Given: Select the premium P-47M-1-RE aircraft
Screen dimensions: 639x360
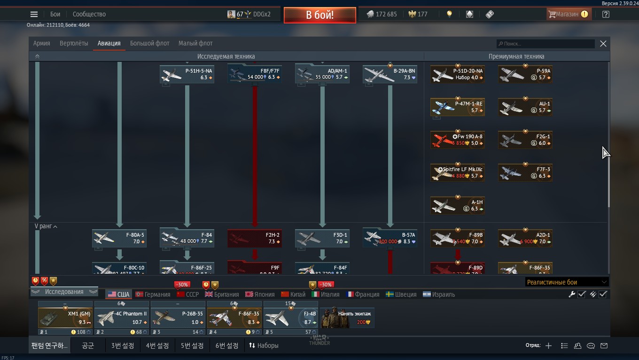Looking at the screenshot, I should coord(458,107).
